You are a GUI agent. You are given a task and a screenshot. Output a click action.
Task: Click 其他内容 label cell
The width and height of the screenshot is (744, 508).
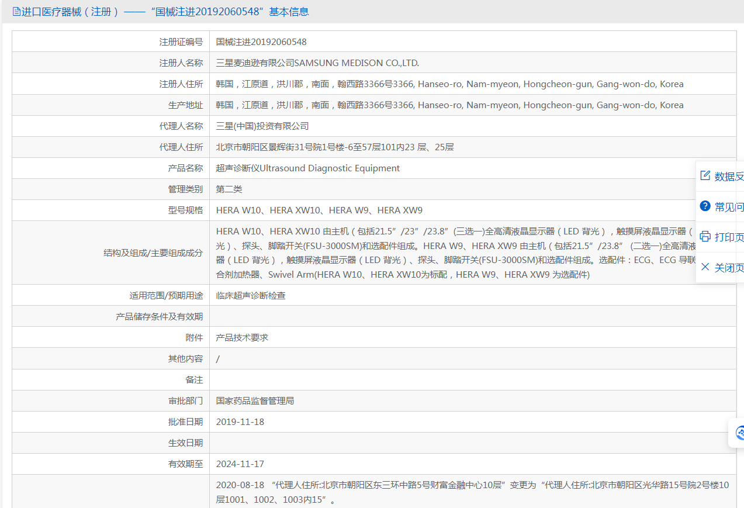point(111,358)
